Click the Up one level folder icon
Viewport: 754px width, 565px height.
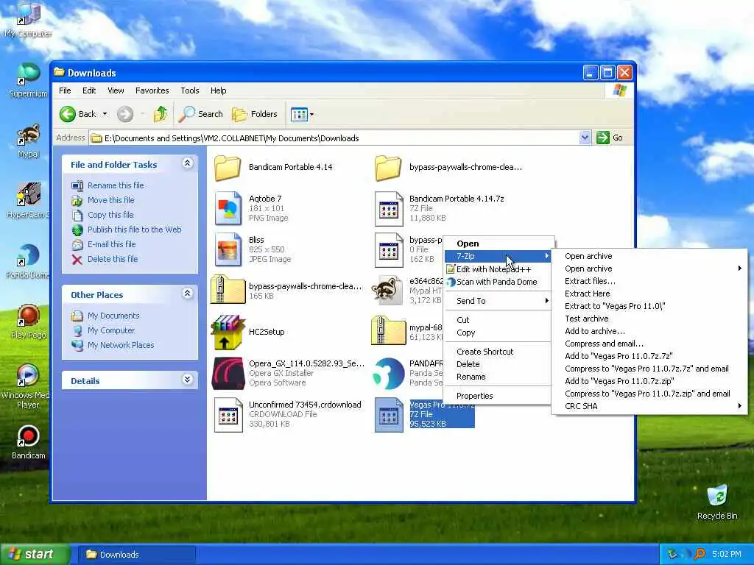click(160, 114)
